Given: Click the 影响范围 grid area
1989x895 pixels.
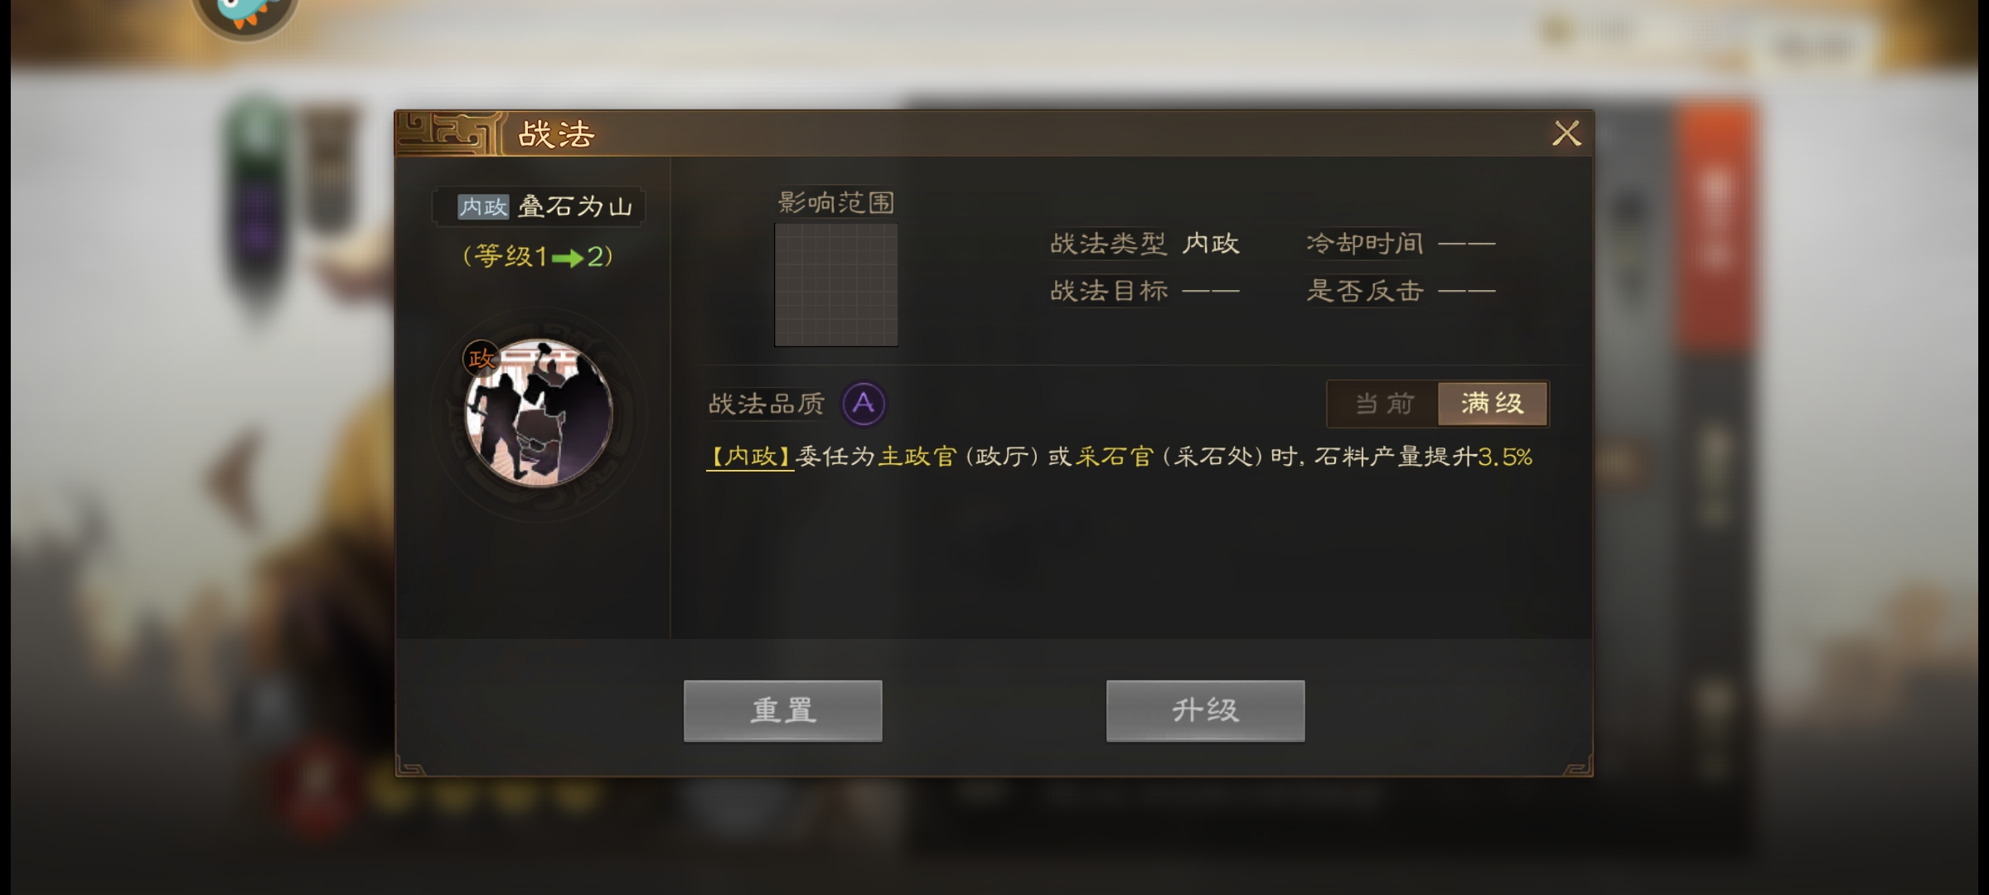Looking at the screenshot, I should pyautogui.click(x=836, y=284).
